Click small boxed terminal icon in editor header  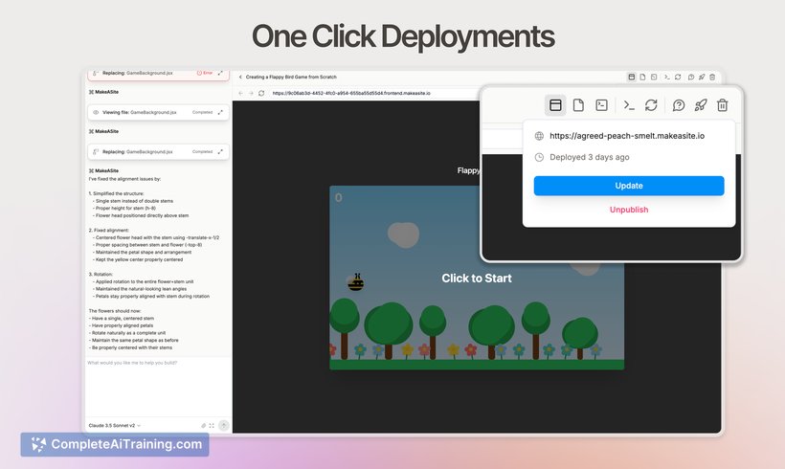(x=654, y=78)
